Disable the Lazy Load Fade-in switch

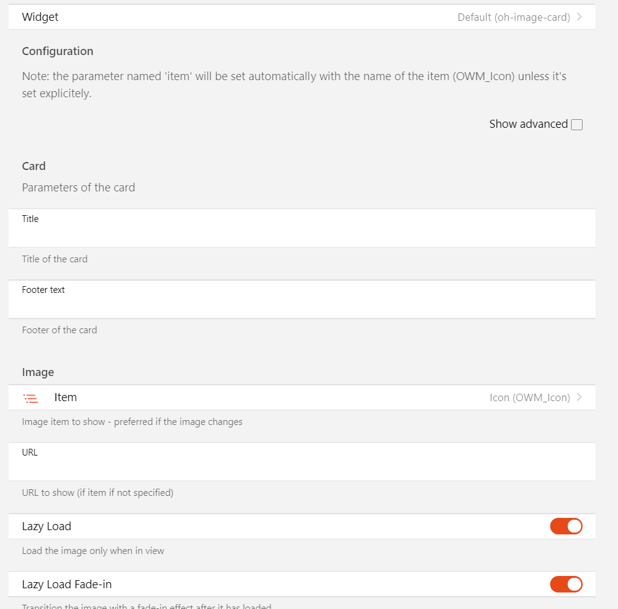pos(566,585)
